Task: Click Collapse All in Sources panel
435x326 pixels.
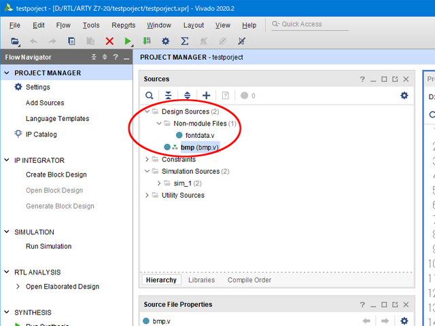Action: click(169, 96)
